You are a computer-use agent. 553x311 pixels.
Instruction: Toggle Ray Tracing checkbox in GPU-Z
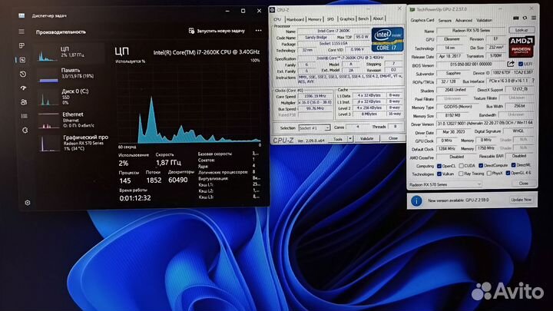pos(461,174)
